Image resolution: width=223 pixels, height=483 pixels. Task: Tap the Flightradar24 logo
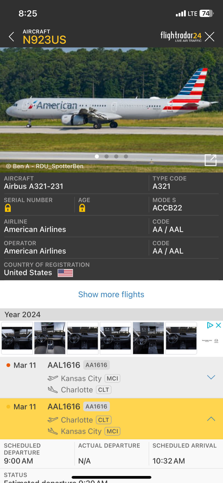click(x=181, y=36)
